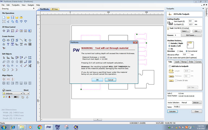Screen dimensions: 208x130
Task: Switch to the Ramps tab
Action: pyautogui.click(x=184, y=62)
